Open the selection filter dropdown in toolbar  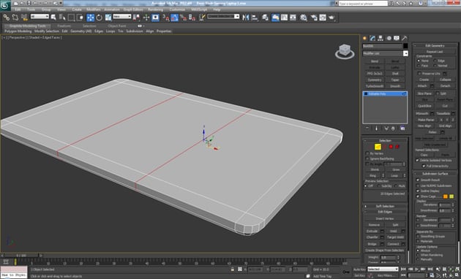(x=40, y=16)
